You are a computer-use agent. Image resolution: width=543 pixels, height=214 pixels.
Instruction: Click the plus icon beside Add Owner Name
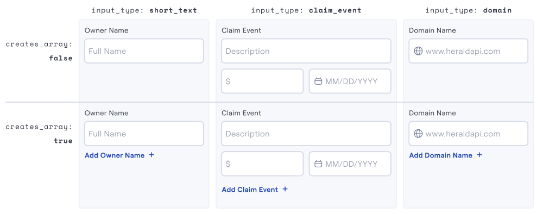click(151, 155)
